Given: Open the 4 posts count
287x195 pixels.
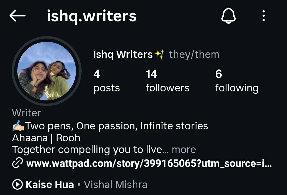Looking at the screenshot, I should pos(107,81).
